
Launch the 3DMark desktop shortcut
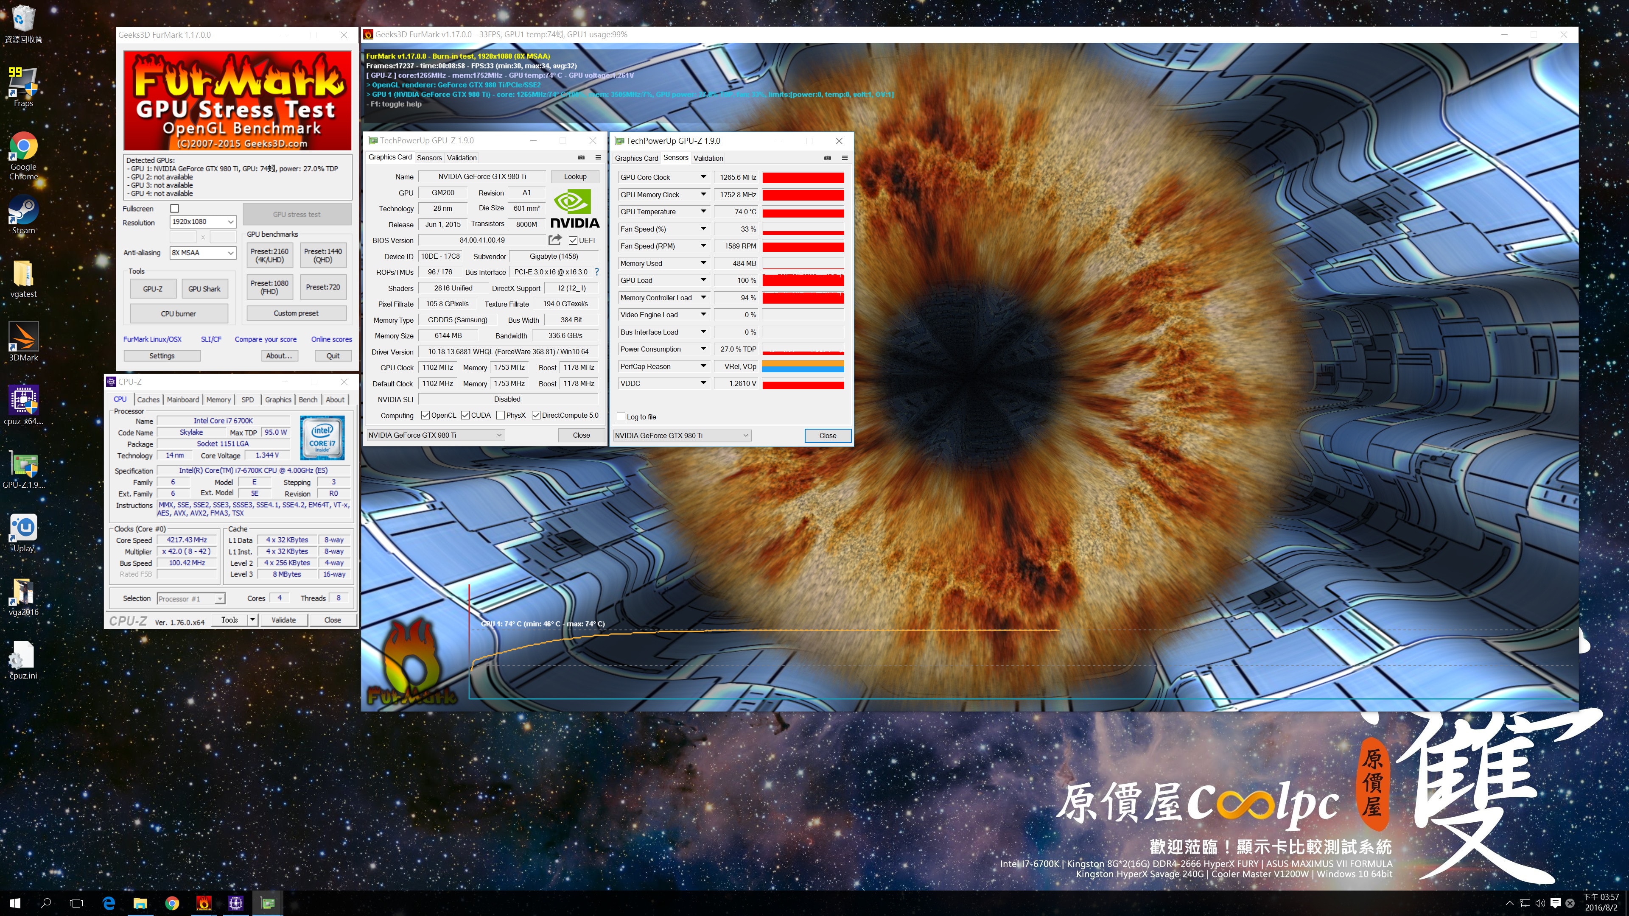pos(23,342)
